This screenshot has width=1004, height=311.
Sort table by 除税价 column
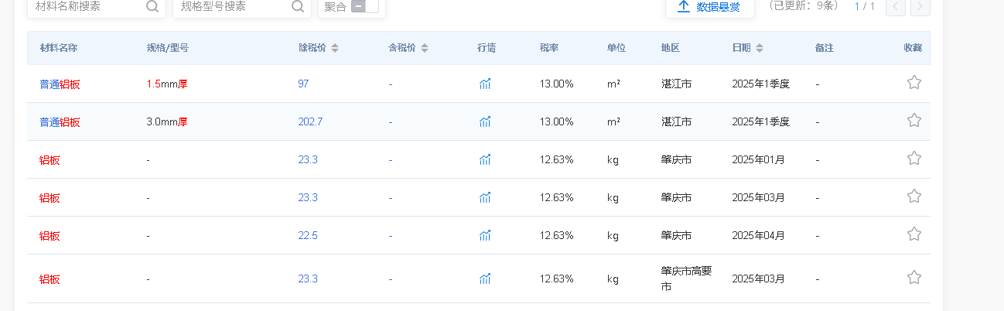tap(335, 48)
